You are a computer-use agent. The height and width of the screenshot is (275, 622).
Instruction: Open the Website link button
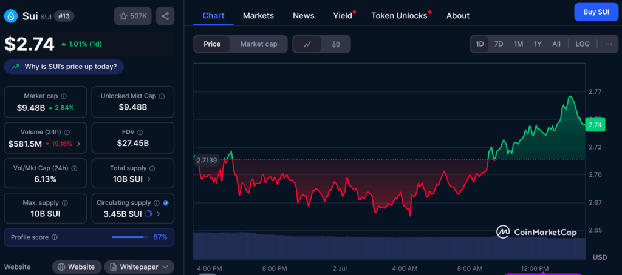pyautogui.click(x=77, y=267)
